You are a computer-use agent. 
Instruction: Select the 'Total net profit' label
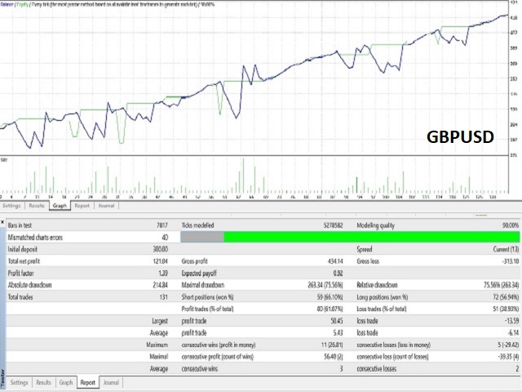pyautogui.click(x=24, y=261)
